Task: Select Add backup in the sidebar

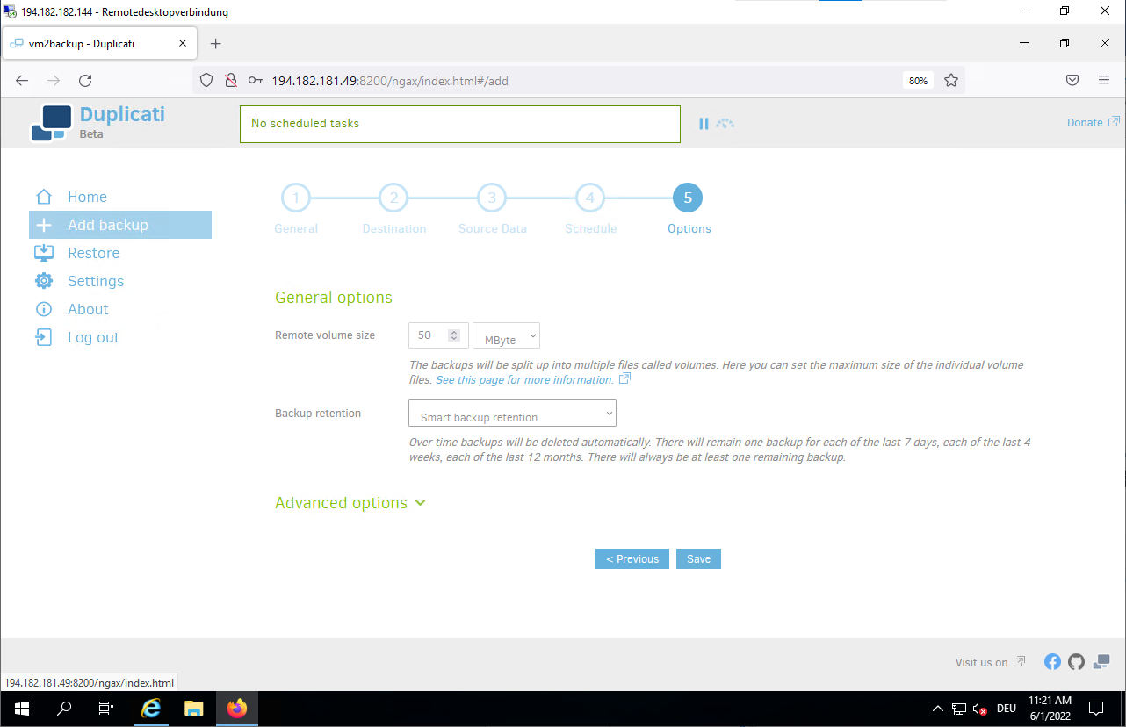Action: [x=120, y=225]
